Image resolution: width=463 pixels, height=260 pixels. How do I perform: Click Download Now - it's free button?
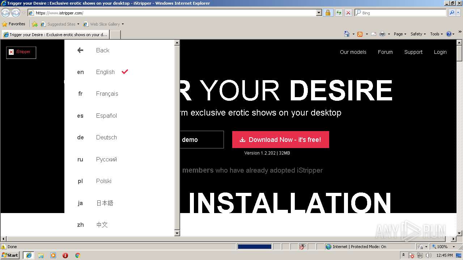pos(281,140)
